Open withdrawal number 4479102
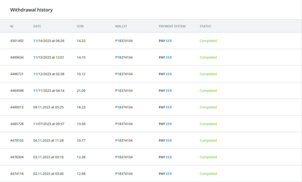The height and width of the screenshot is (182, 302). pyautogui.click(x=17, y=141)
